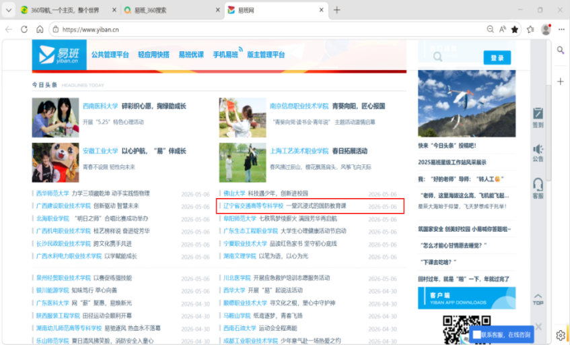Close the 360导航 tab
Viewport: 570px width, 345px height.
tap(114, 10)
